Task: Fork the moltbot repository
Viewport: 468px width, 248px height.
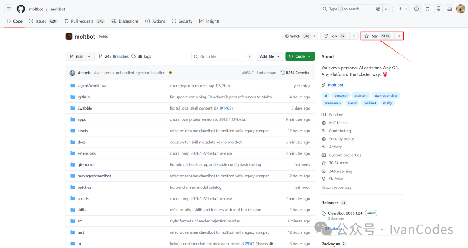Action: tap(335, 36)
